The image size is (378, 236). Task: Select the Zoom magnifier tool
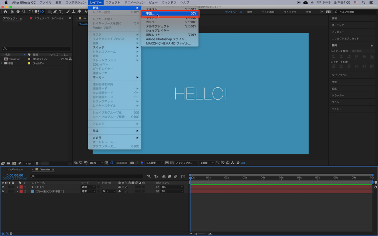(x=24, y=12)
